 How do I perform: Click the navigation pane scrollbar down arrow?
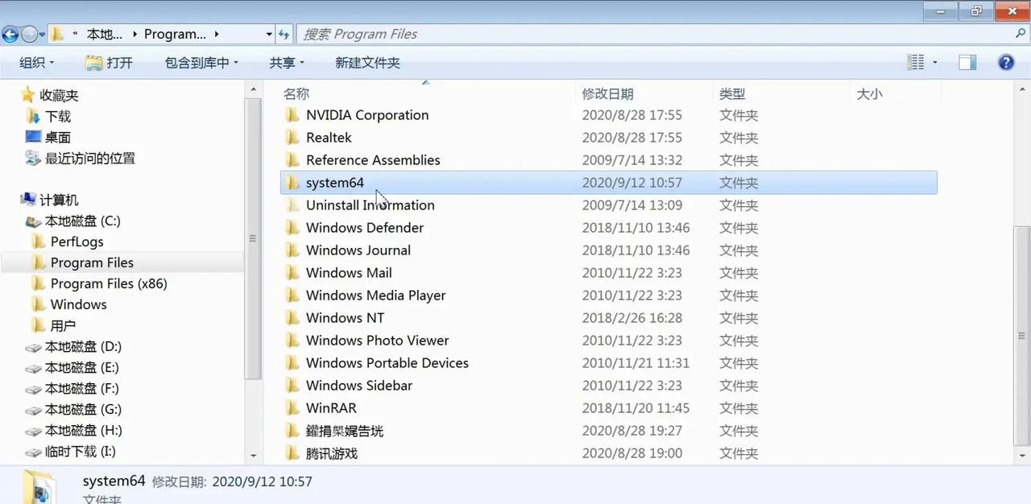tap(254, 456)
